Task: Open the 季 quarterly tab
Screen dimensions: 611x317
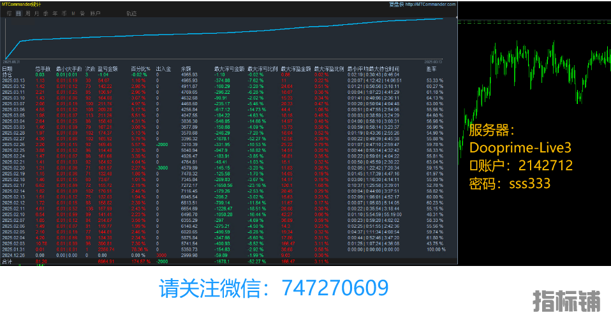Action: click(x=45, y=13)
